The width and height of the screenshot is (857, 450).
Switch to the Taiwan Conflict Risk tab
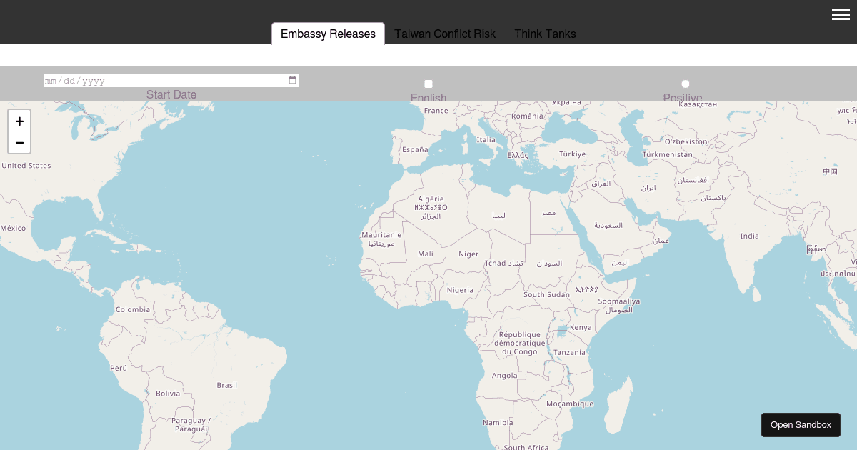pos(445,34)
